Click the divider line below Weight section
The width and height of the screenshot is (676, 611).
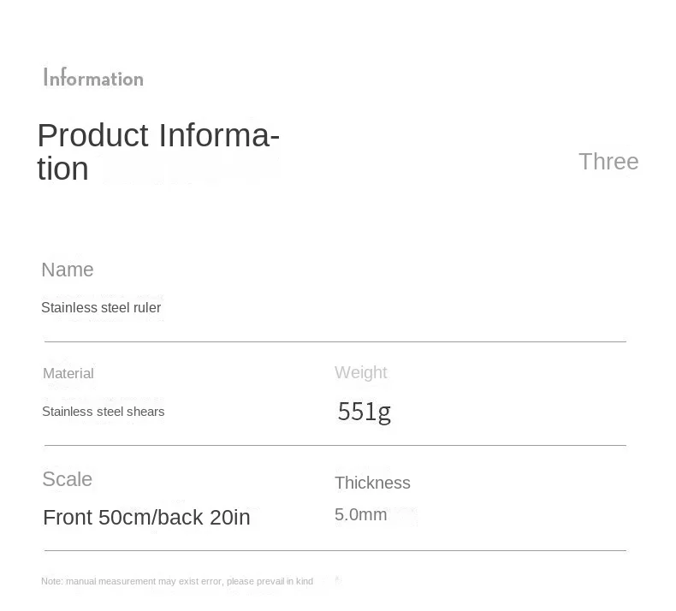[335, 445]
